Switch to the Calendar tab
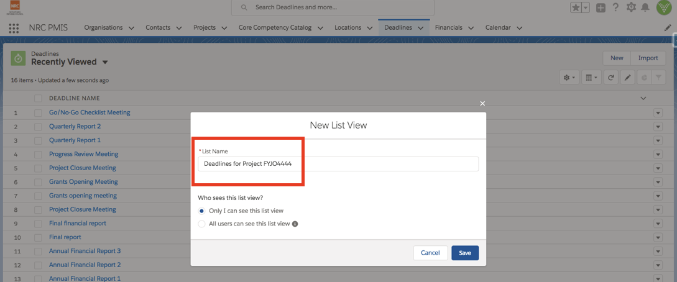The width and height of the screenshot is (677, 282). (498, 27)
